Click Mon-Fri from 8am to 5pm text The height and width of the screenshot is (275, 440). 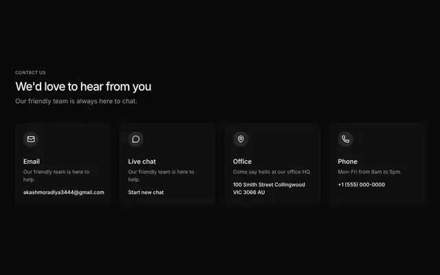[x=370, y=172]
